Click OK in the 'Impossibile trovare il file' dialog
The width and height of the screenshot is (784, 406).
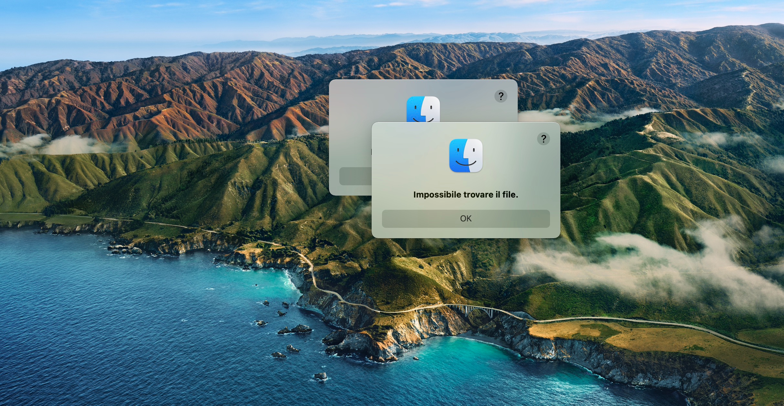click(466, 218)
